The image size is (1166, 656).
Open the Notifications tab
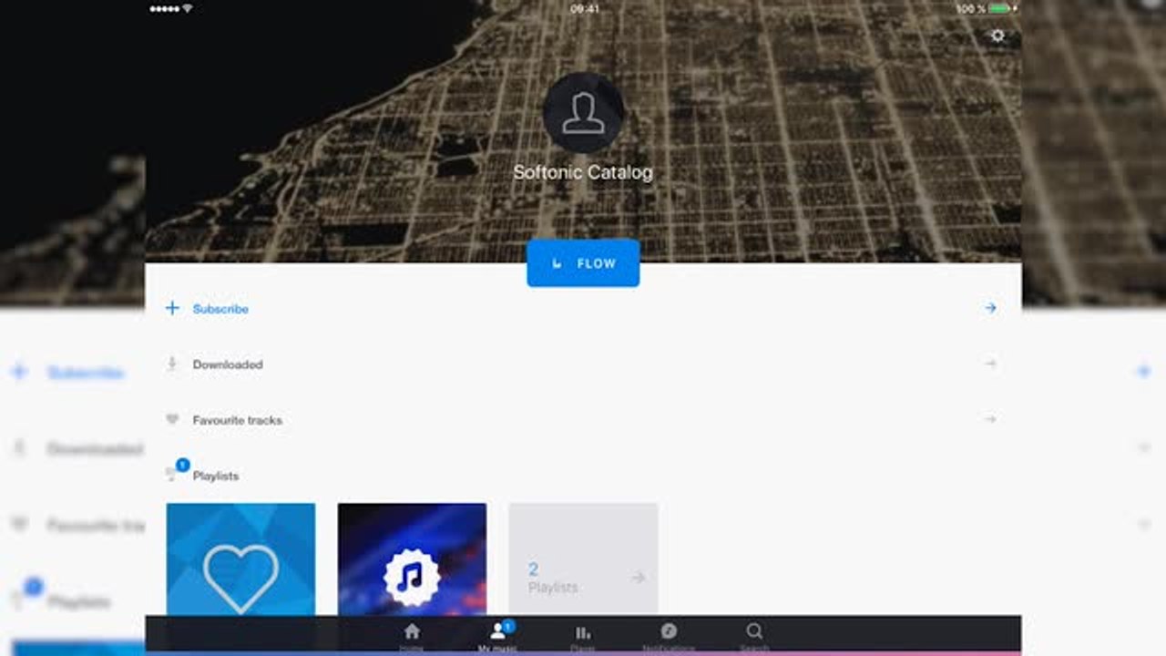click(x=669, y=636)
